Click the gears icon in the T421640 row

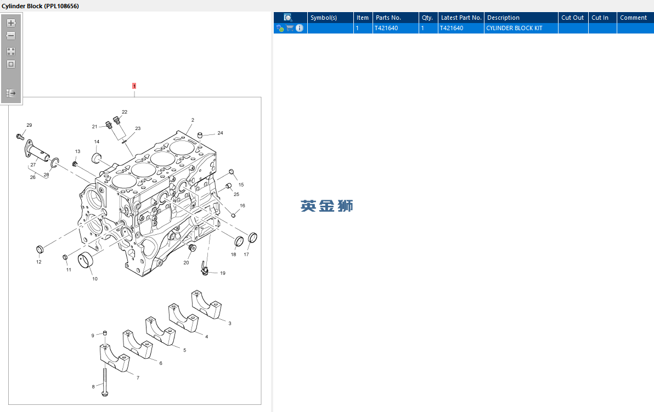[x=280, y=29]
